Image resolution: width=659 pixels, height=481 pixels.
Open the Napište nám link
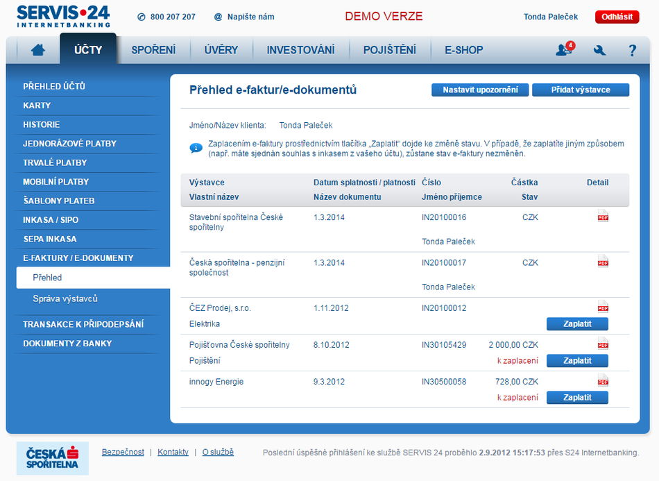(250, 17)
